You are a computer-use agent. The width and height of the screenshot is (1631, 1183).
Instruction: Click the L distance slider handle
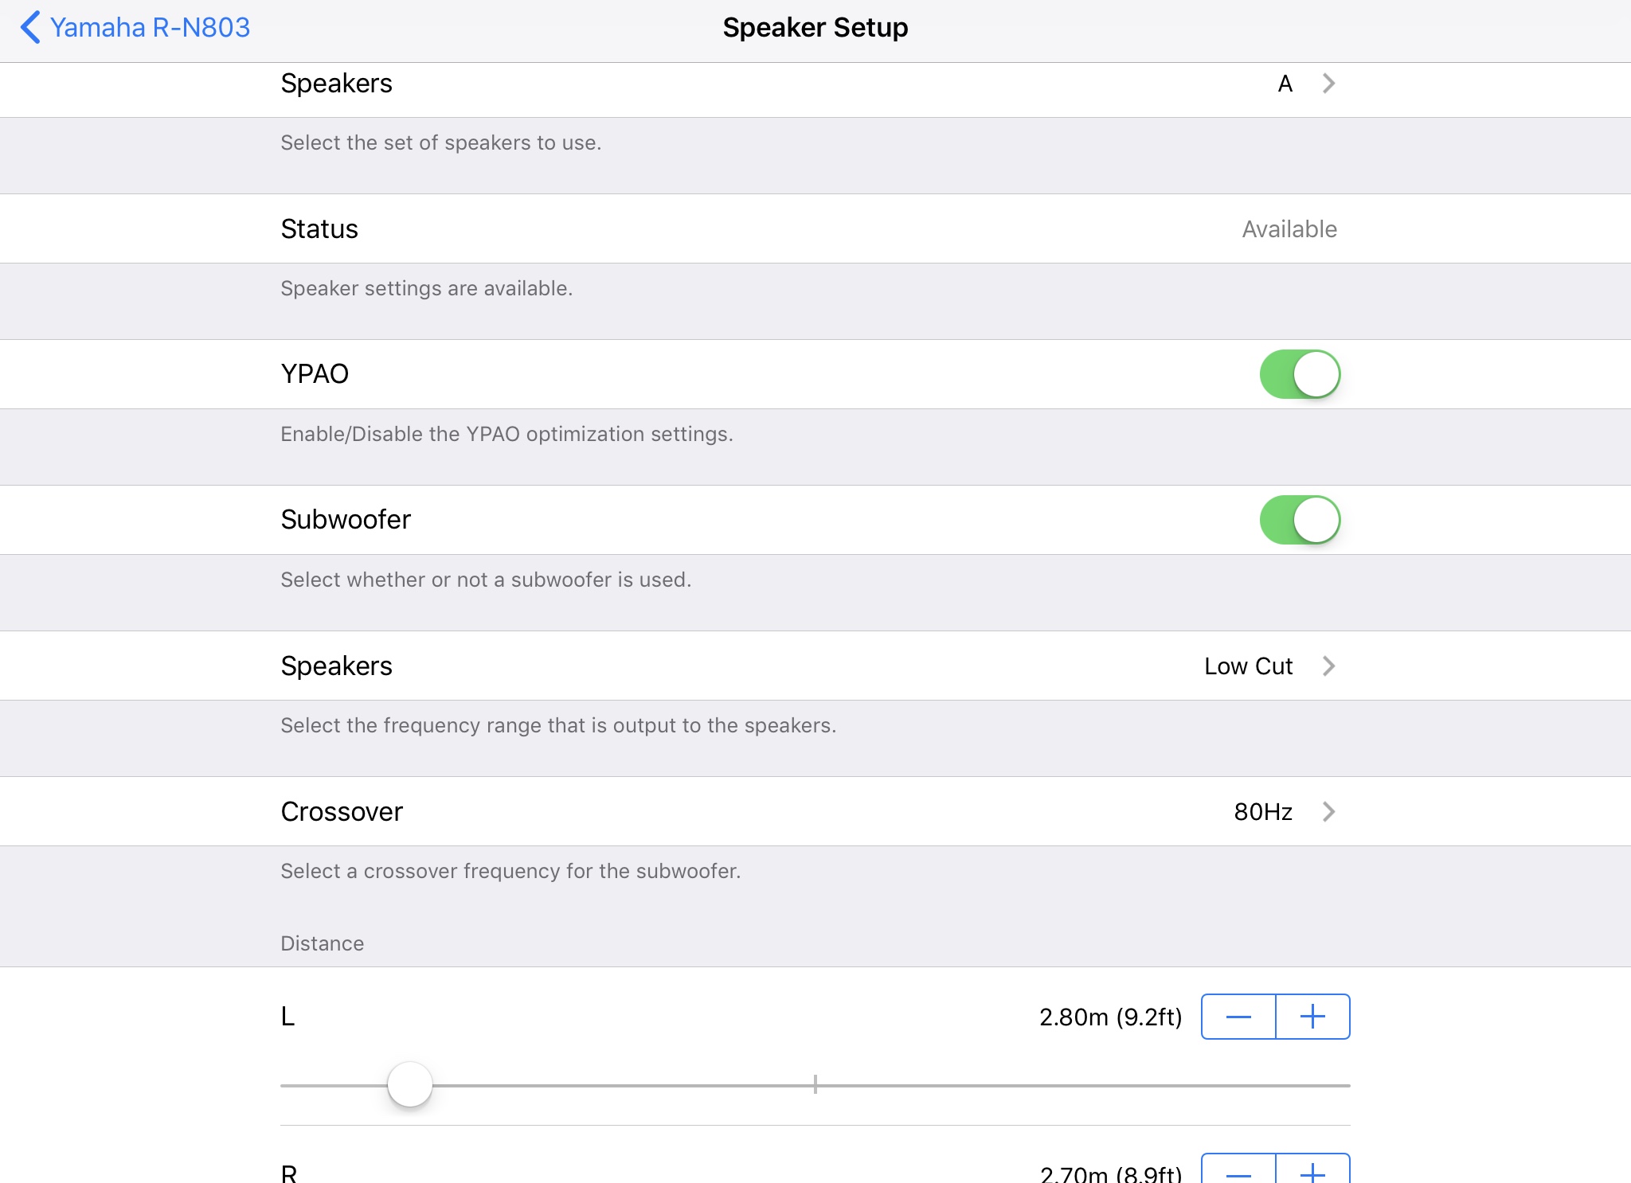pyautogui.click(x=410, y=1084)
